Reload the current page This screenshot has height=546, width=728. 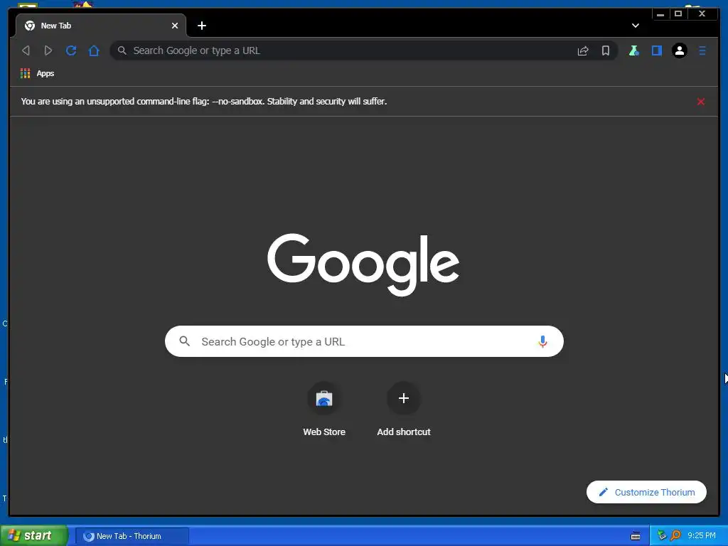click(x=71, y=50)
